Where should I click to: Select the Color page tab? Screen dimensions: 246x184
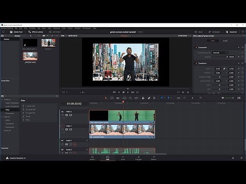click(123, 158)
